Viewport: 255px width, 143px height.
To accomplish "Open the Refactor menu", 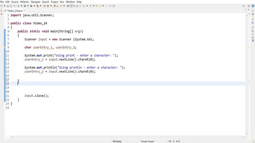I will tap(25, 2).
